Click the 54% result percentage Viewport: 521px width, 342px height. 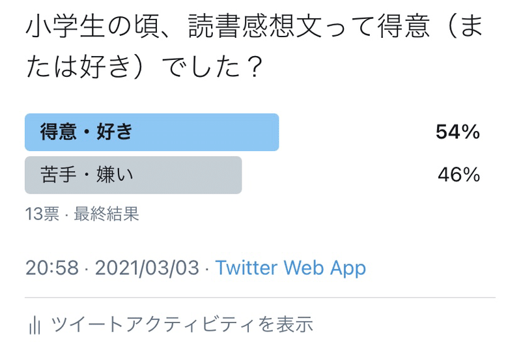click(458, 132)
